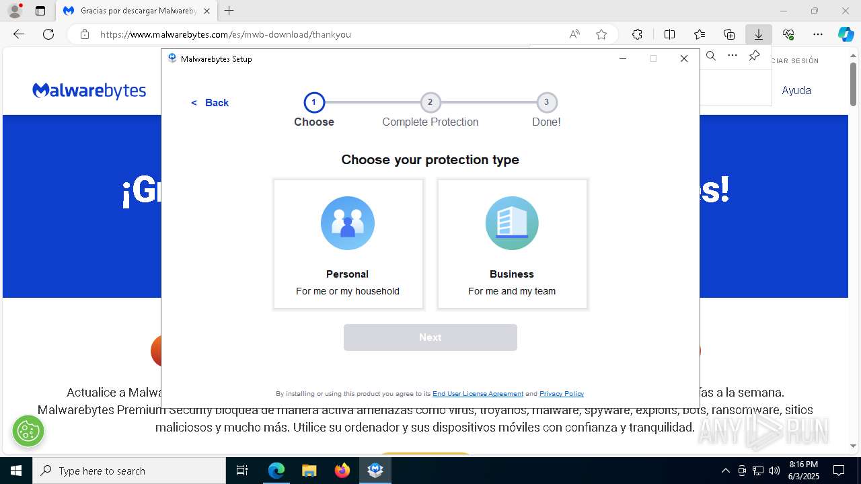Click step 1 Choose circle

click(314, 102)
